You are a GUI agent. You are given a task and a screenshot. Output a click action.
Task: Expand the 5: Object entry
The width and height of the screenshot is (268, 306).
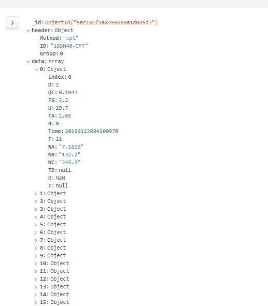(x=36, y=225)
